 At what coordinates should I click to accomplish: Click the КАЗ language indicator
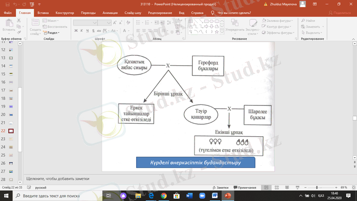(x=321, y=196)
